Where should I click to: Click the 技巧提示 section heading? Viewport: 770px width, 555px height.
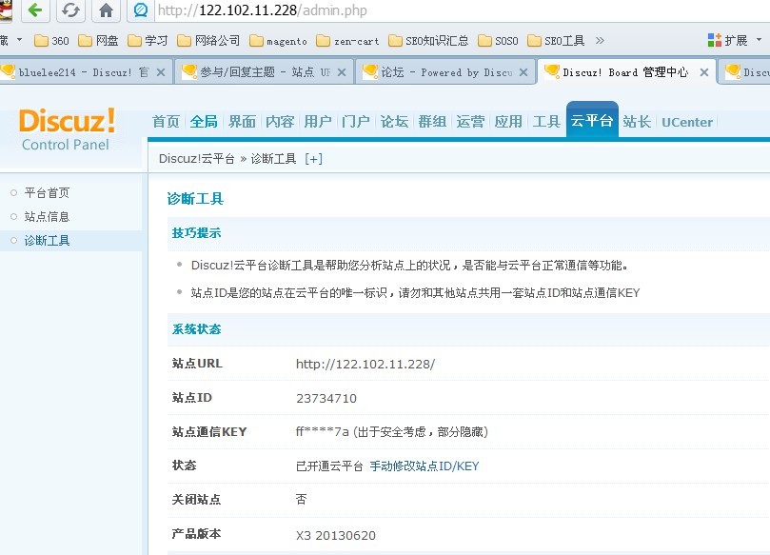point(196,233)
